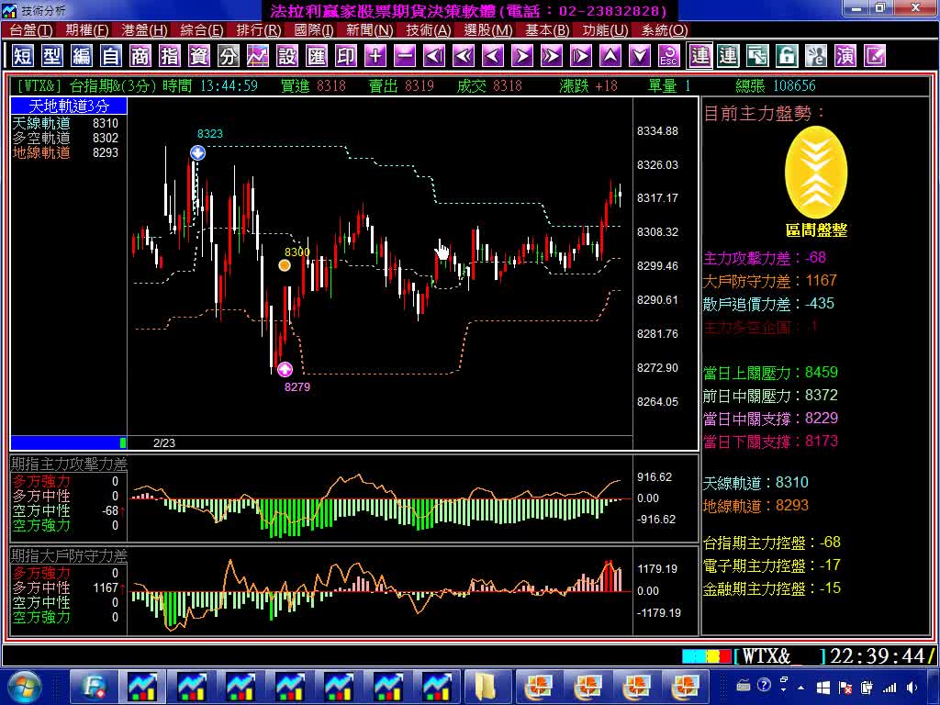Click the 型 toolbar button
The width and height of the screenshot is (940, 705).
click(52, 56)
